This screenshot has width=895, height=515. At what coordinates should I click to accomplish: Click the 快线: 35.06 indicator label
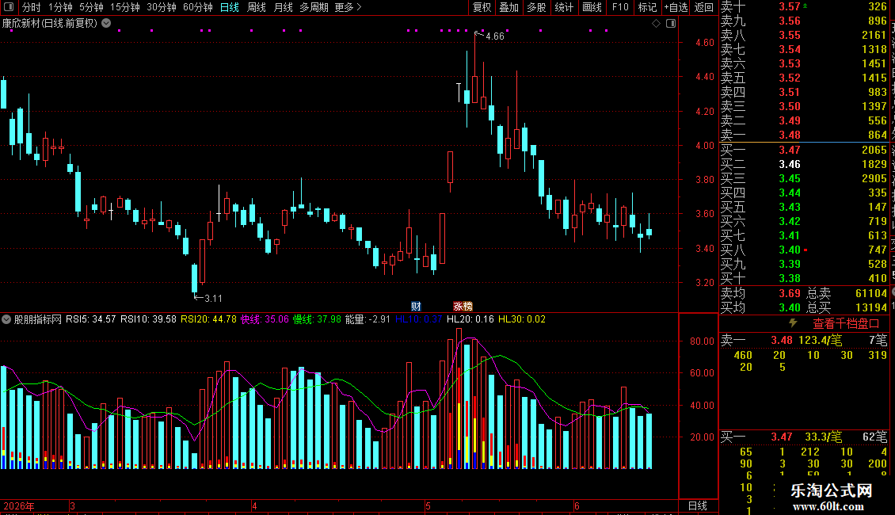click(265, 319)
